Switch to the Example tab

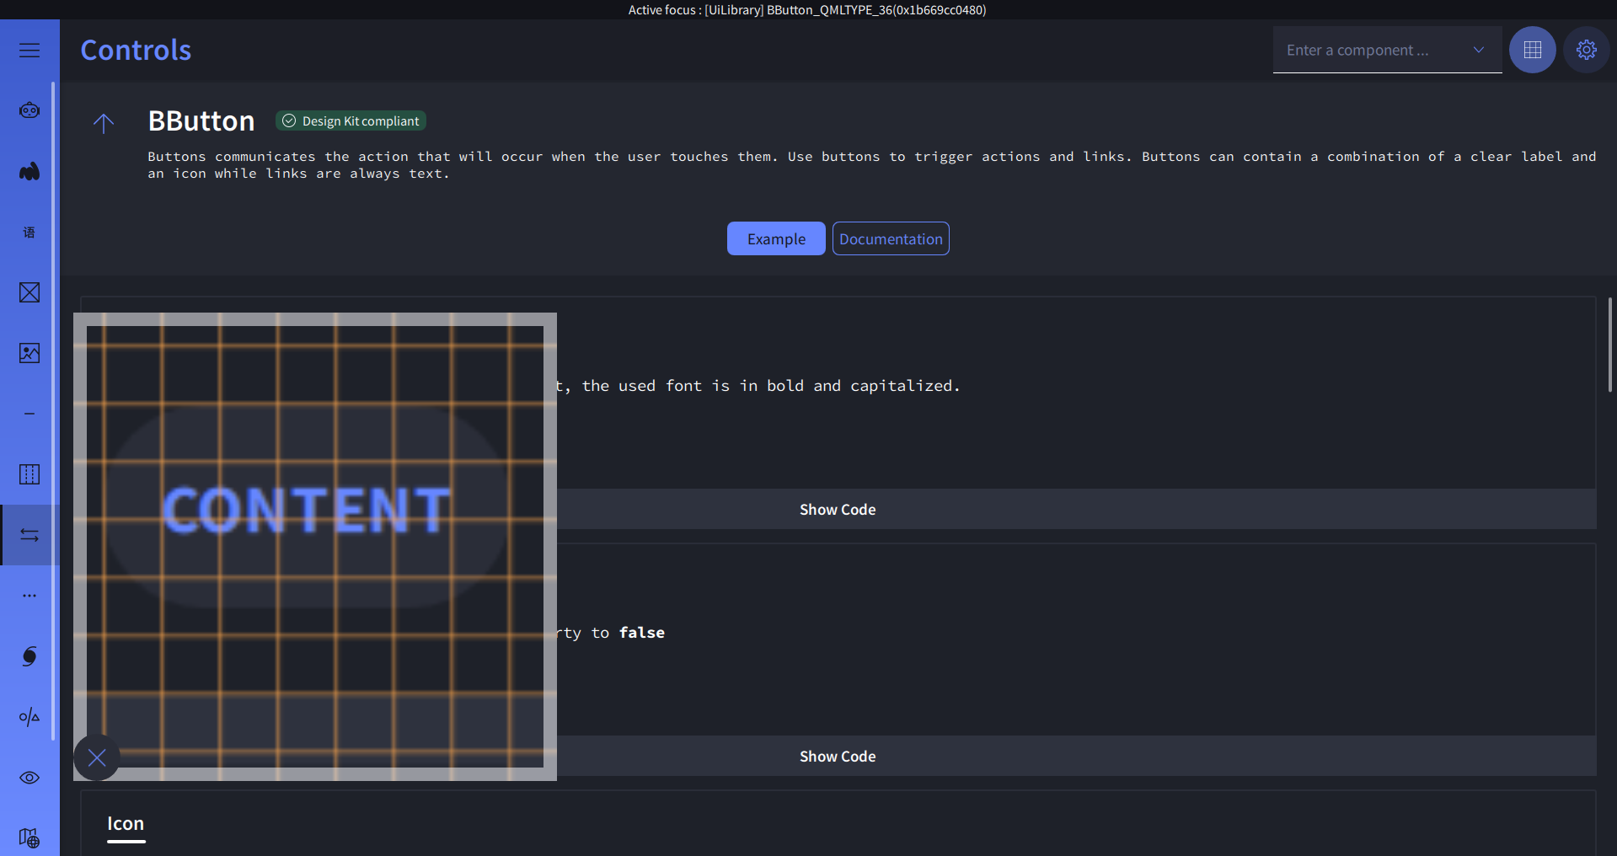776,238
